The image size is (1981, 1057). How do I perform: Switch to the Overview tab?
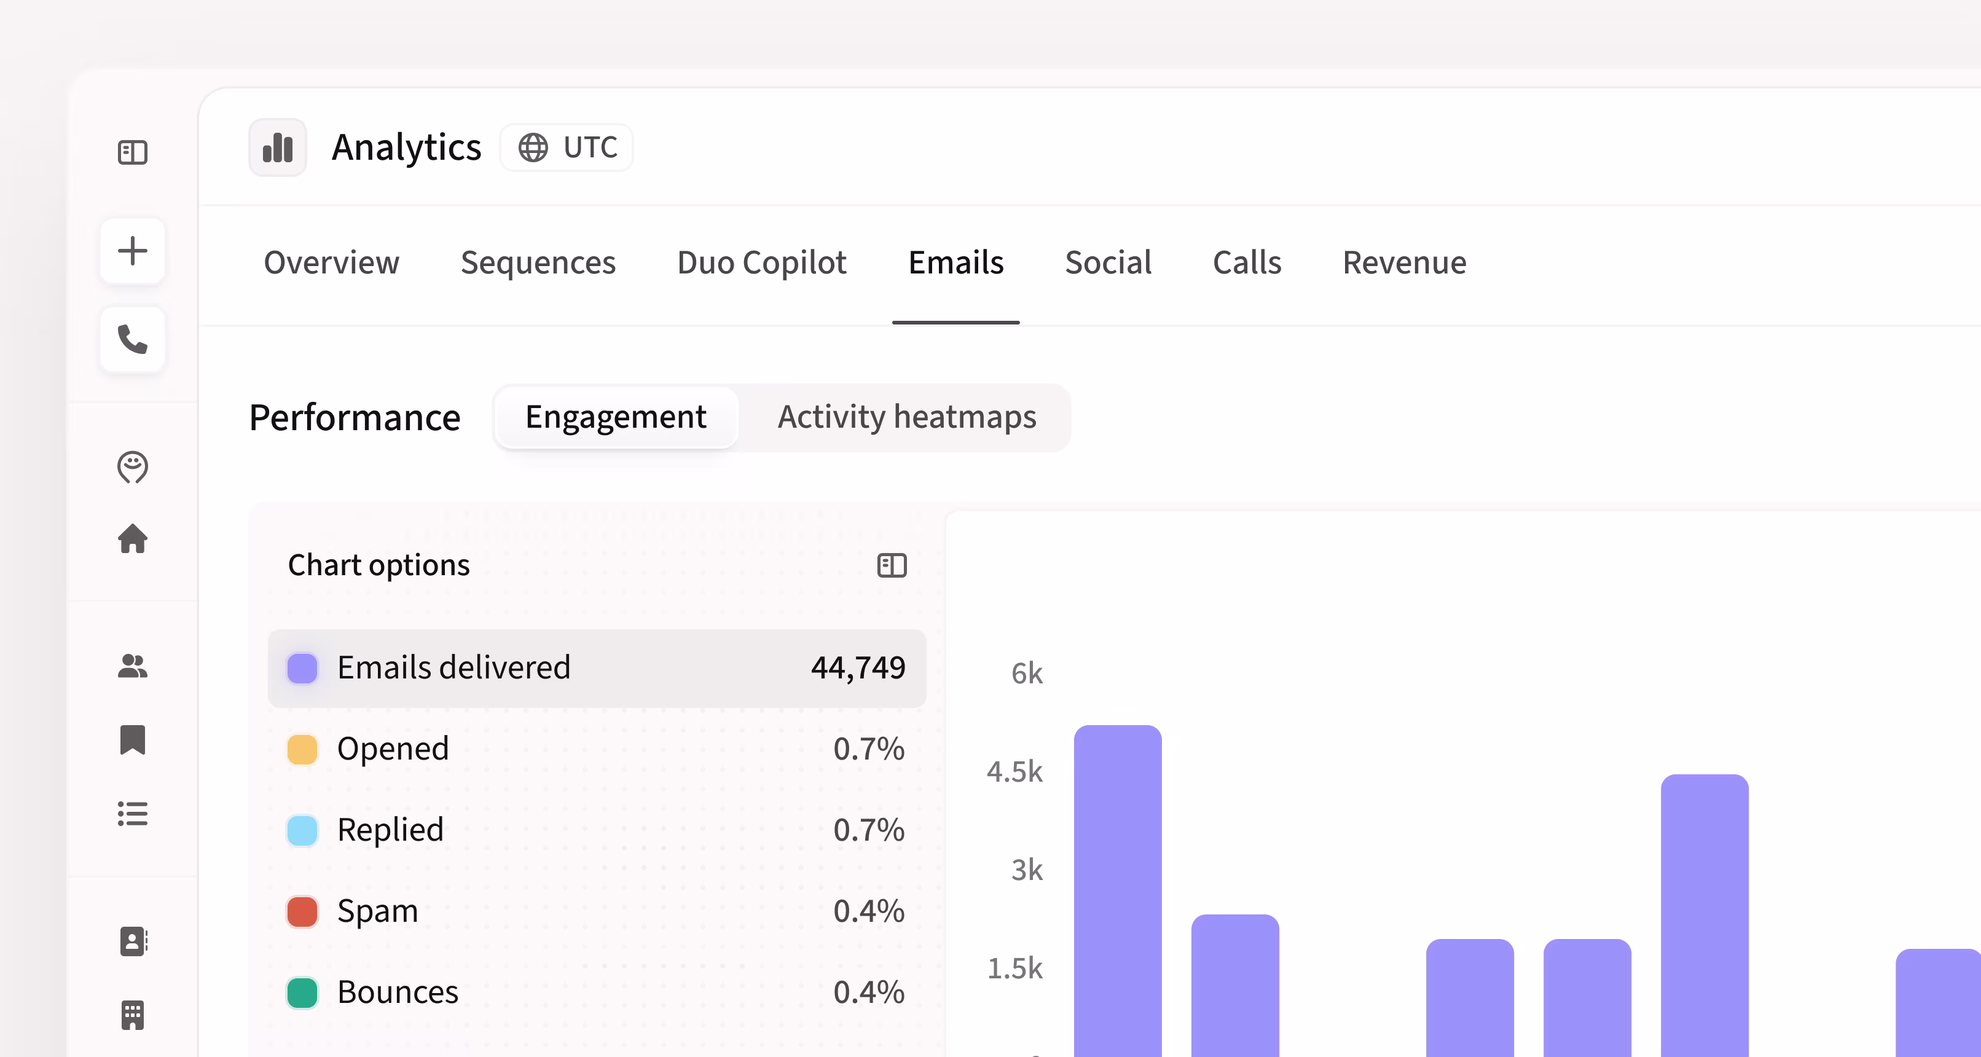tap(331, 262)
